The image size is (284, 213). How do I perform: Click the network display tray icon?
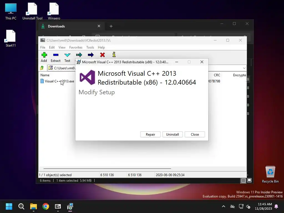click(x=241, y=206)
